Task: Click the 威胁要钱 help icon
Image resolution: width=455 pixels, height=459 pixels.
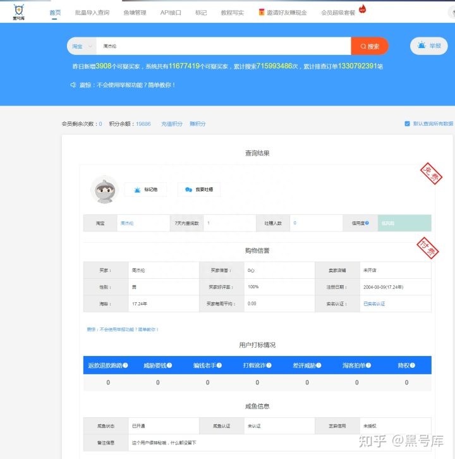Action: point(169,365)
